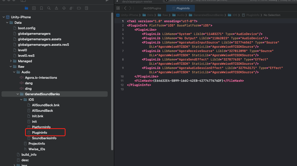Click the related items grid icon
297x166 pixels.
click(118, 8)
